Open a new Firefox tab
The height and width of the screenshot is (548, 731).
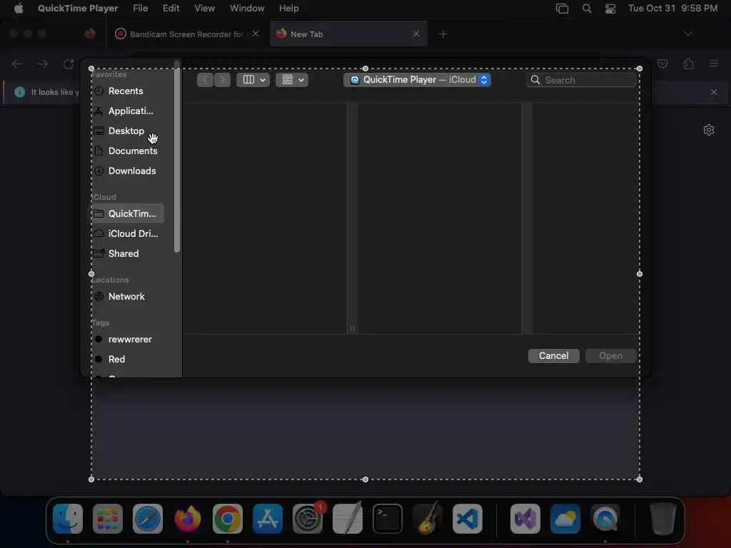tap(443, 34)
